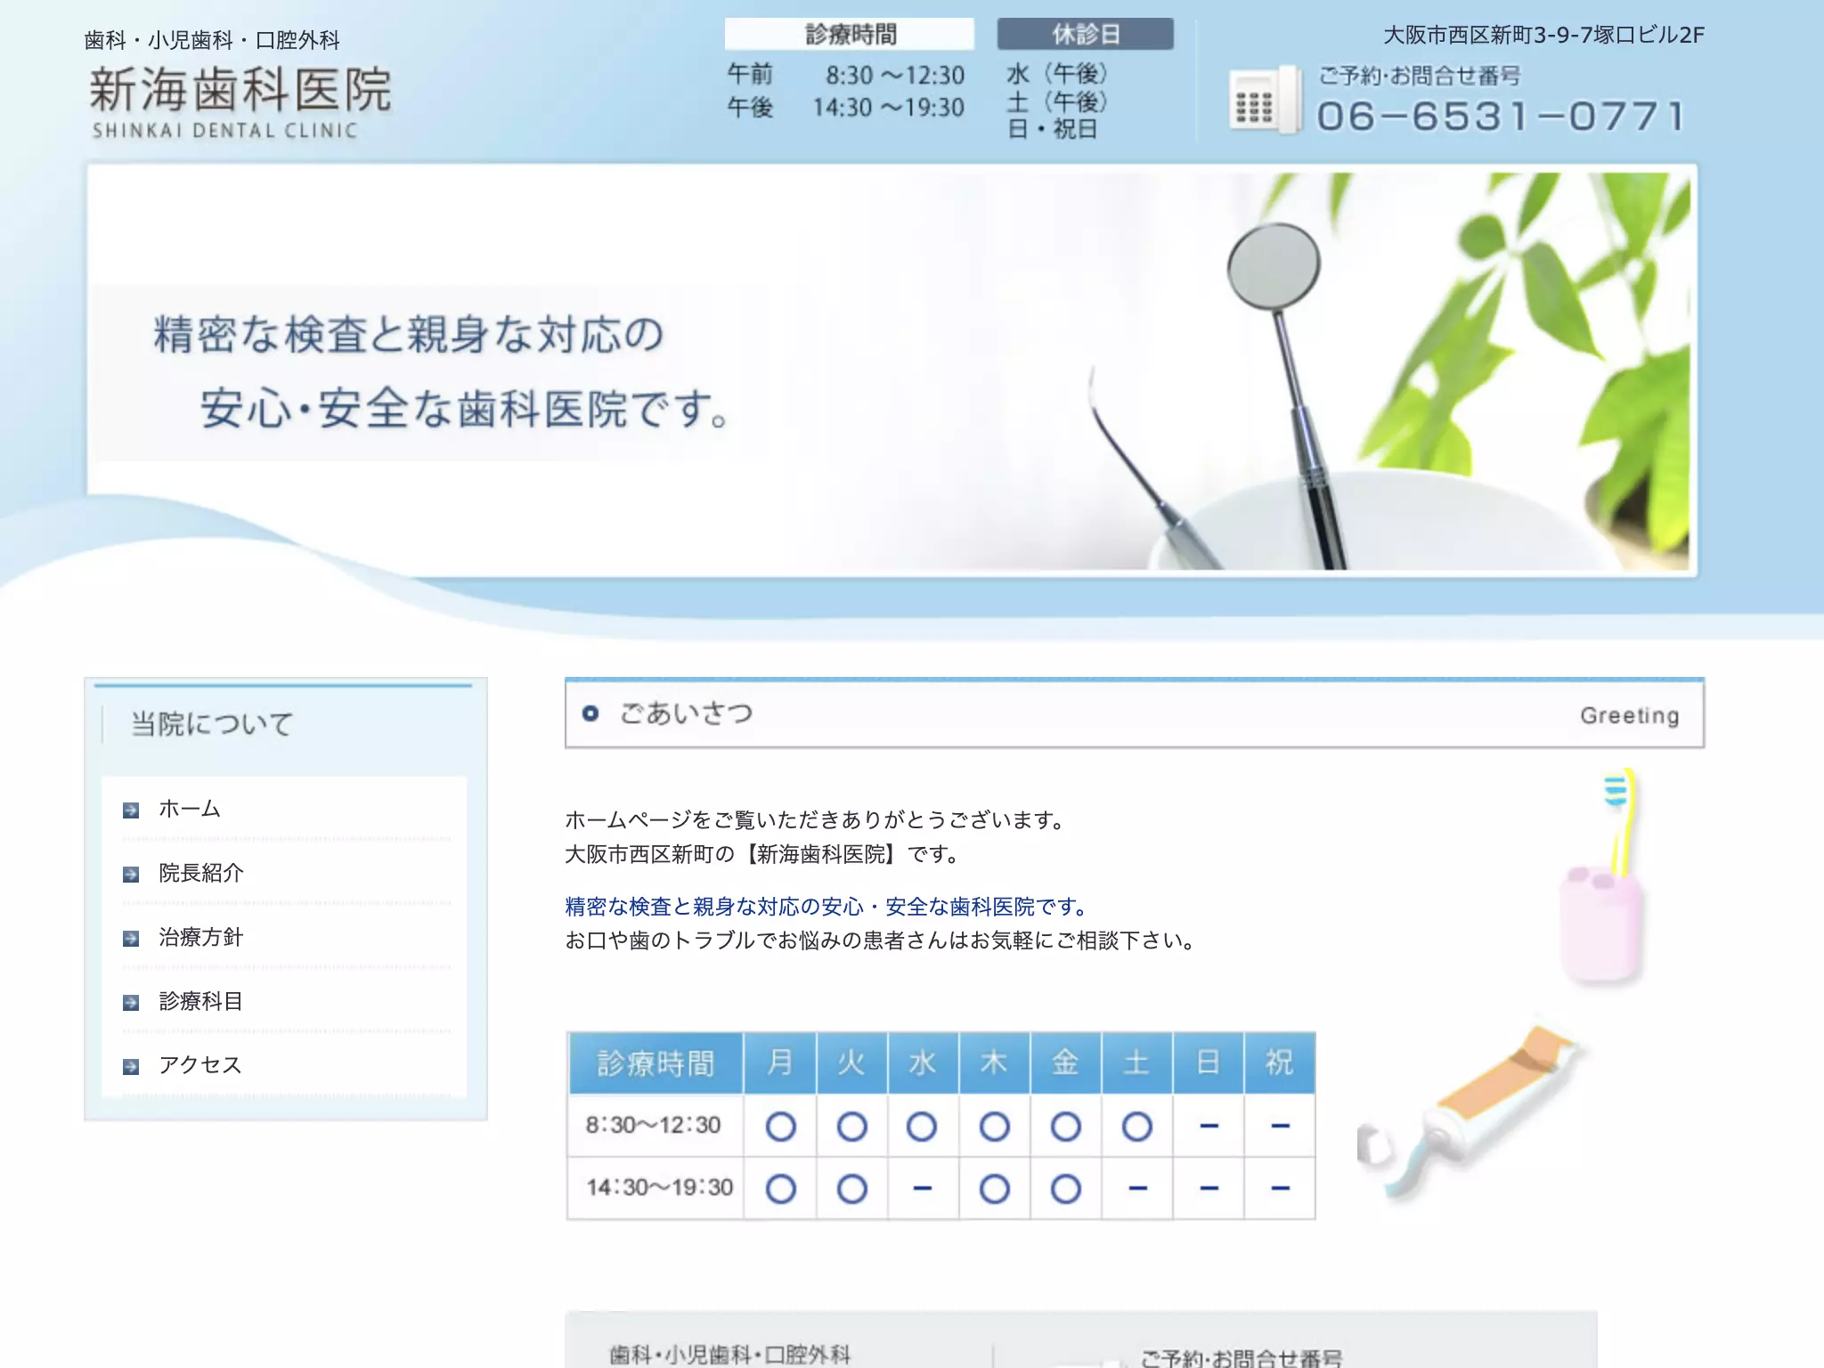
Task: Click the 歯科・小児歯科・口腔外科 header tagline
Action: tap(212, 40)
